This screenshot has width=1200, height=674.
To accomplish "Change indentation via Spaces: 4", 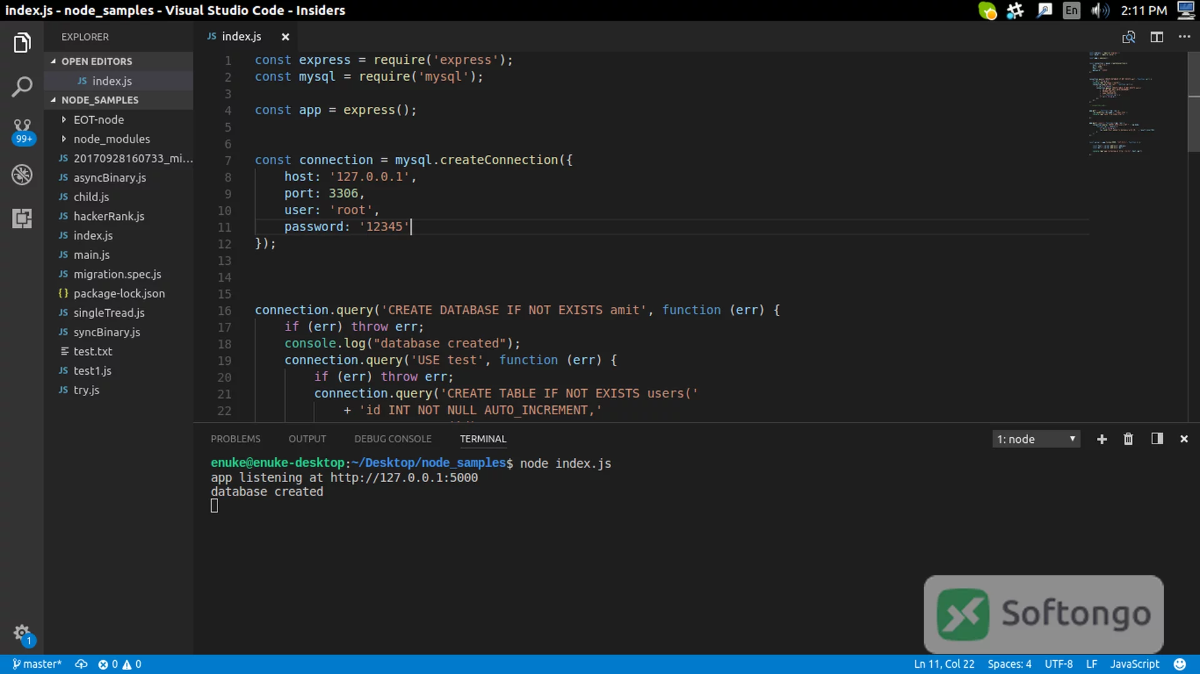I will tap(1009, 664).
